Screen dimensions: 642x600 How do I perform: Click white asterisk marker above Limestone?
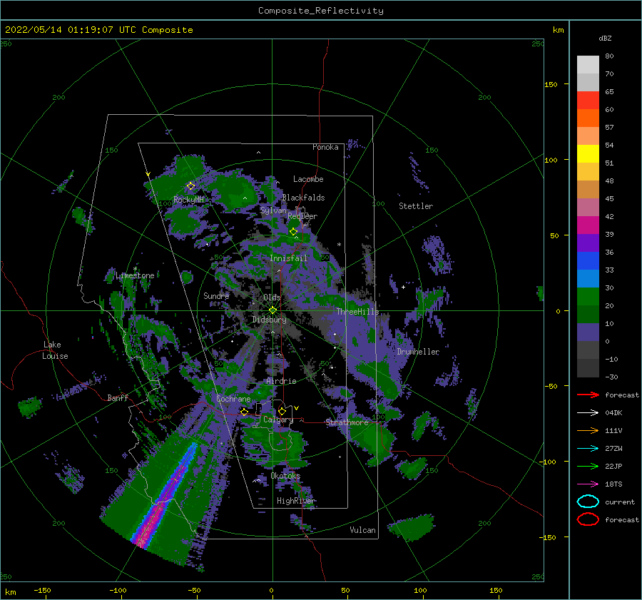(x=135, y=269)
